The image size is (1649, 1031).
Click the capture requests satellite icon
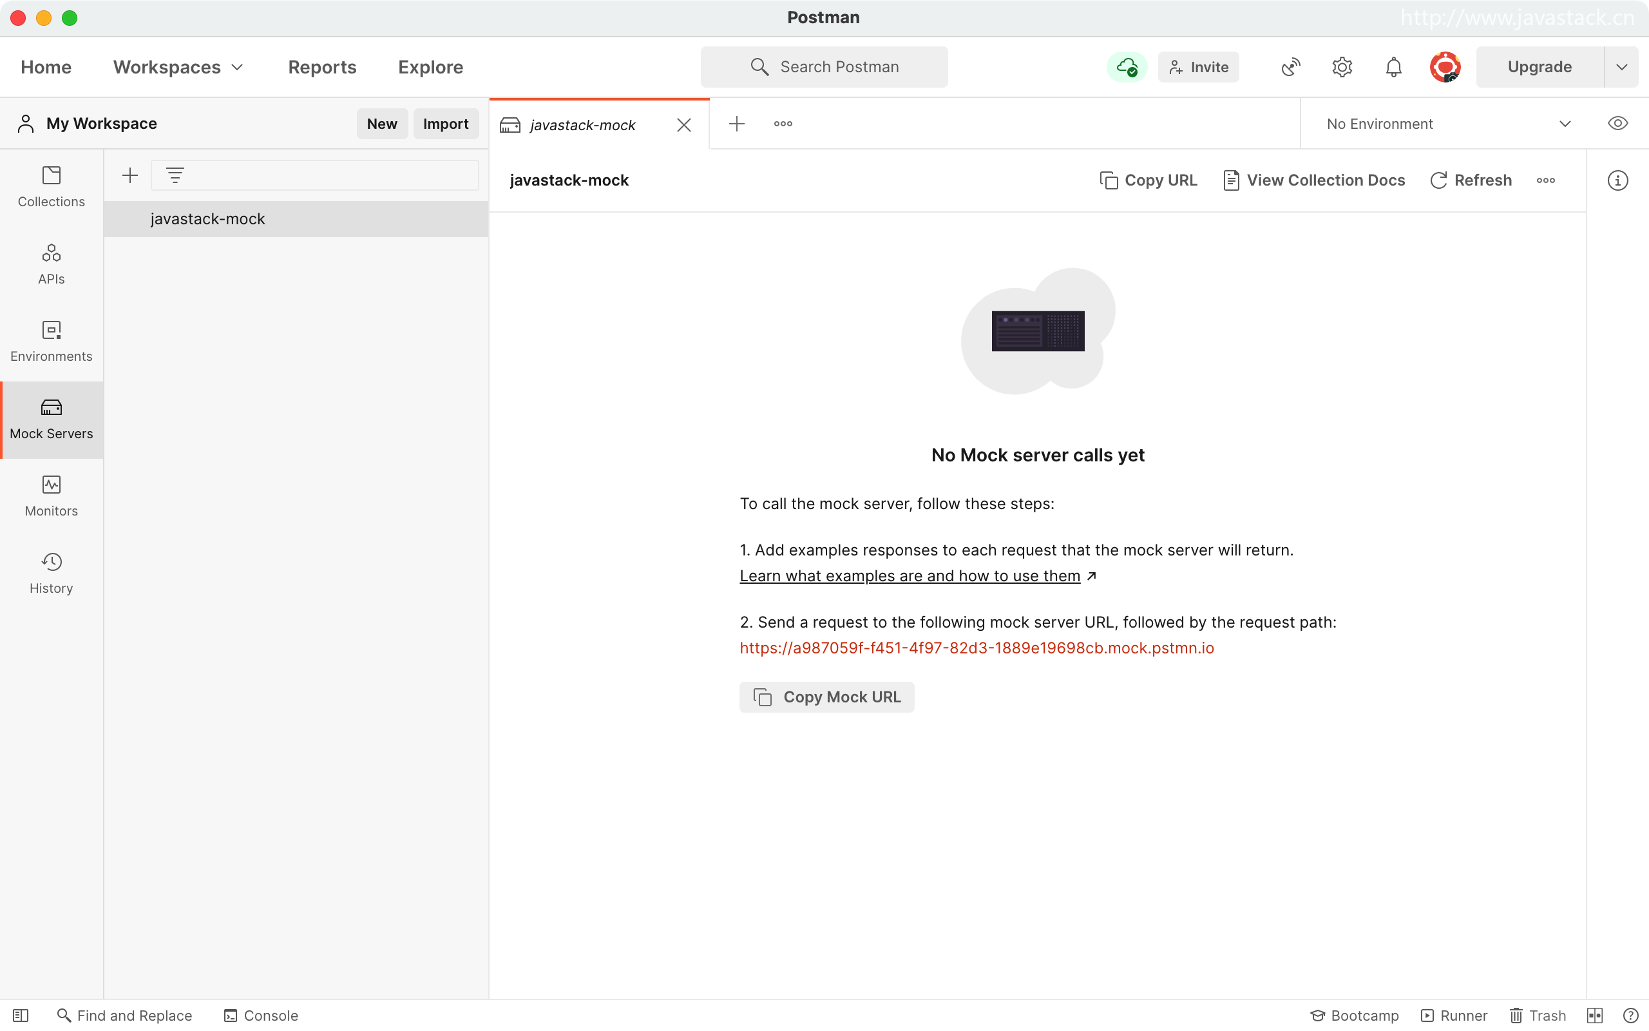point(1291,67)
